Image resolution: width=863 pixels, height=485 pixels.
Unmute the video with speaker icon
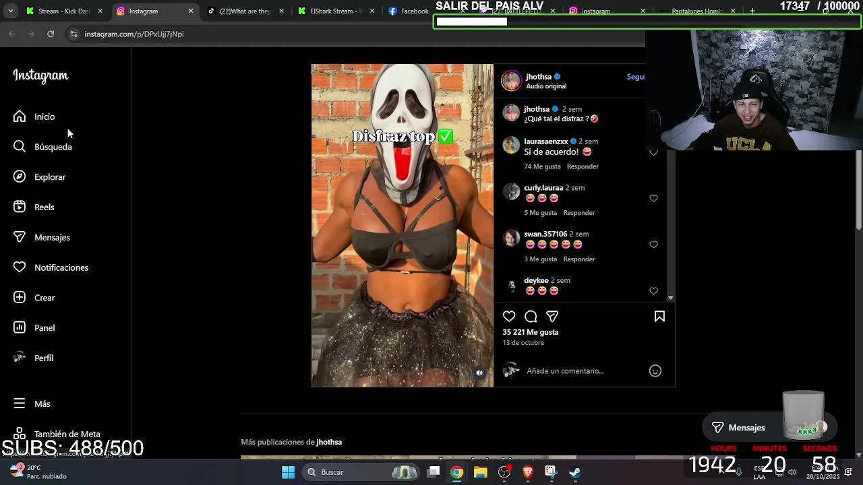[x=479, y=373]
